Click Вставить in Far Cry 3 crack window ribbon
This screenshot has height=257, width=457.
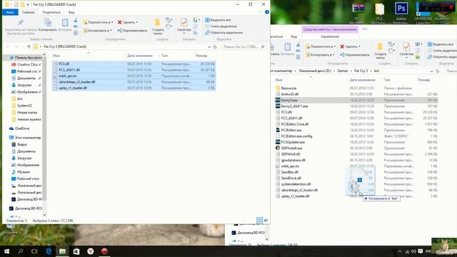coord(65,26)
